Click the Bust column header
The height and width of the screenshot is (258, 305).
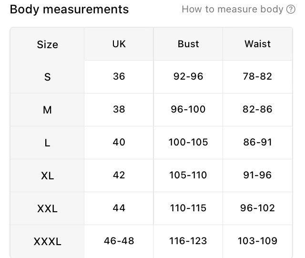point(188,44)
